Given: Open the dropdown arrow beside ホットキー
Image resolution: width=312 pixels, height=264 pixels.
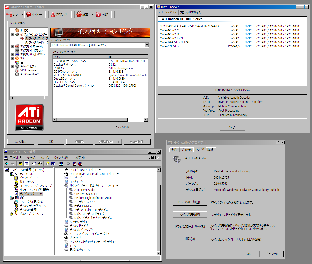Looking at the screenshot, I should click(47, 15).
